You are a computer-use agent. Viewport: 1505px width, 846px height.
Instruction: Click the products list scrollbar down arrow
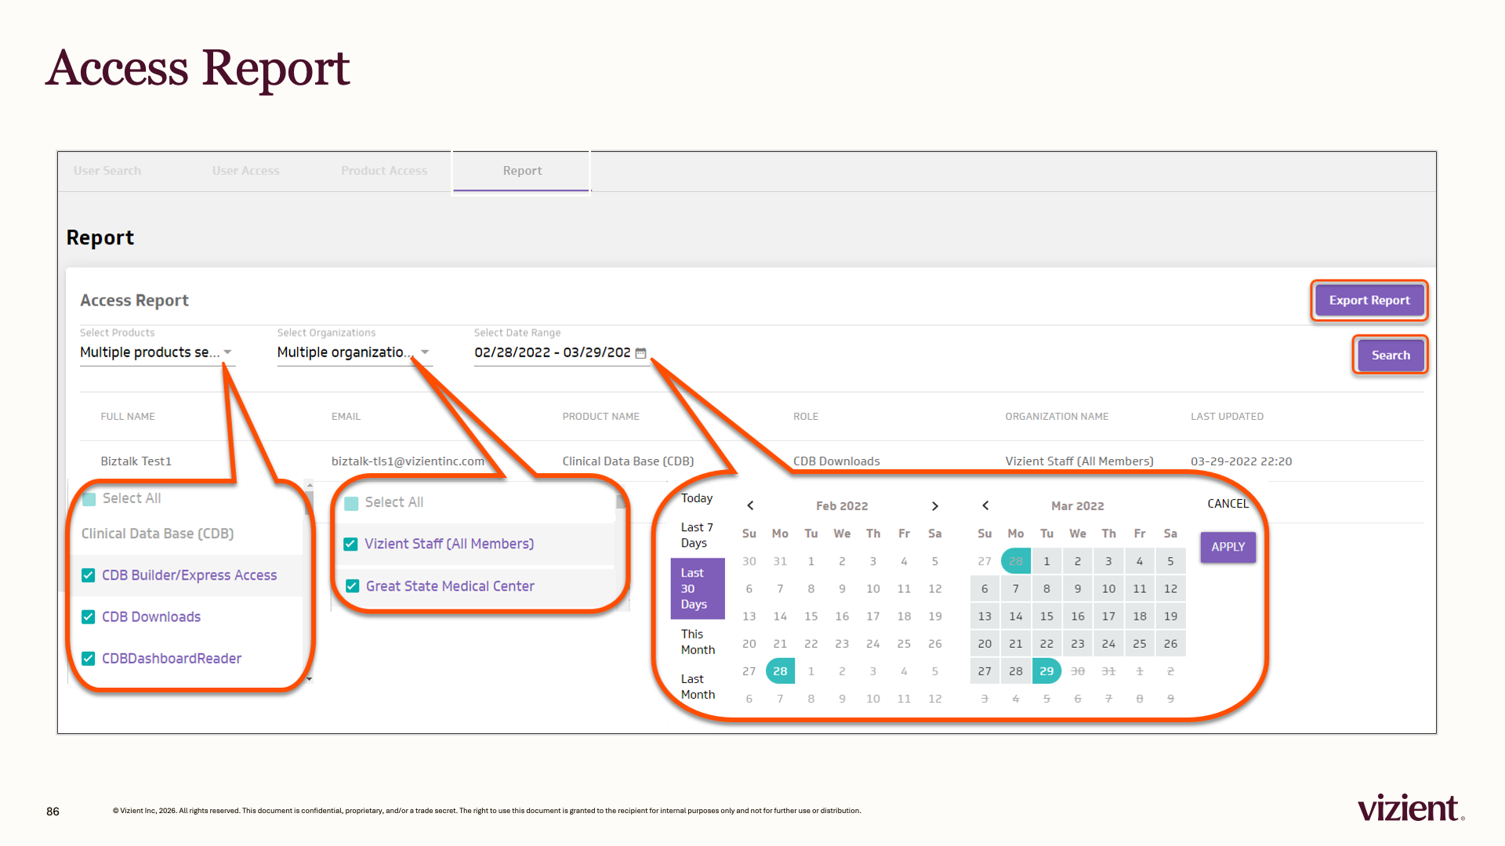click(310, 679)
